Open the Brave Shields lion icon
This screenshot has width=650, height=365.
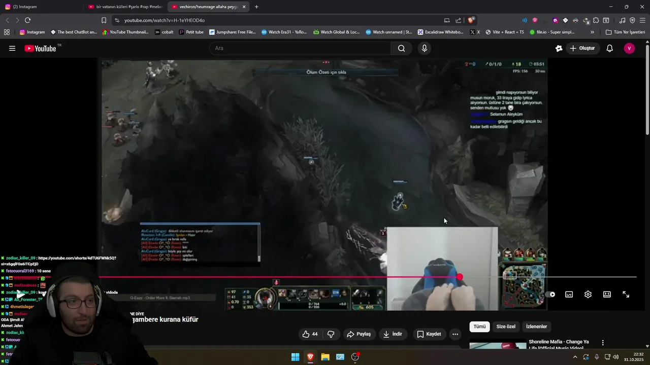[471, 20]
